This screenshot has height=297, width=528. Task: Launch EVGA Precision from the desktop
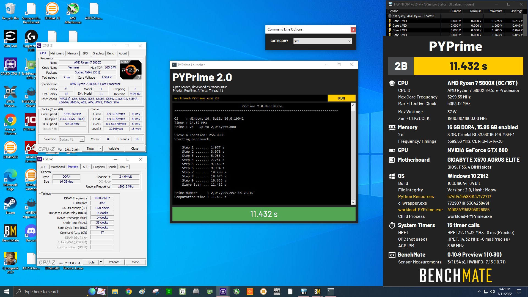pos(10,97)
